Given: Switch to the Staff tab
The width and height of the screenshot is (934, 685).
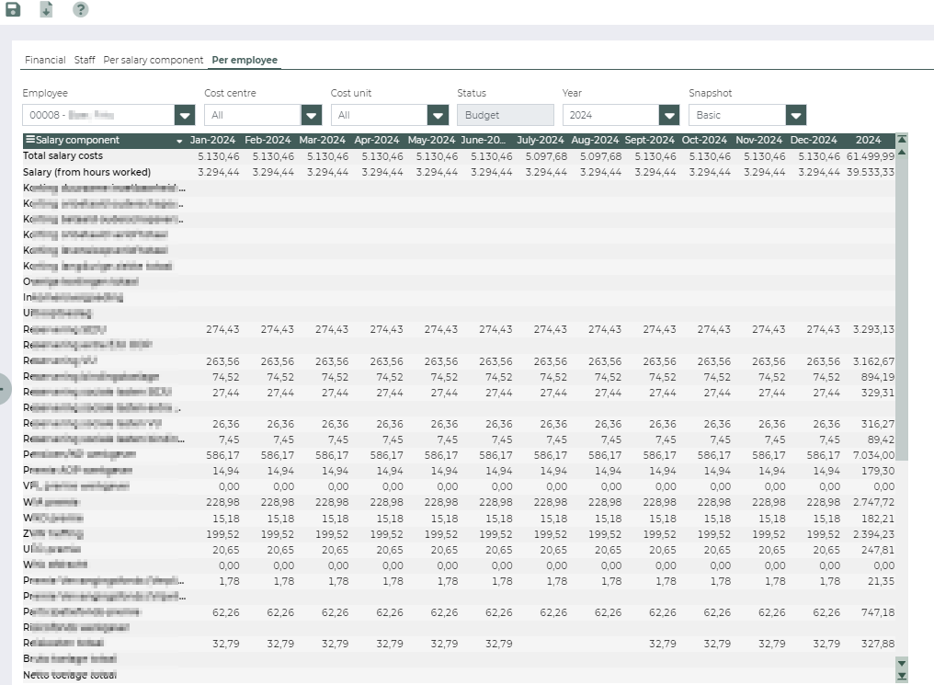Looking at the screenshot, I should point(85,60).
